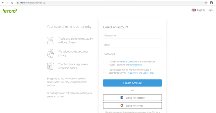Click the UK flag language icon
The height and width of the screenshot is (113, 216).
pos(193,10)
